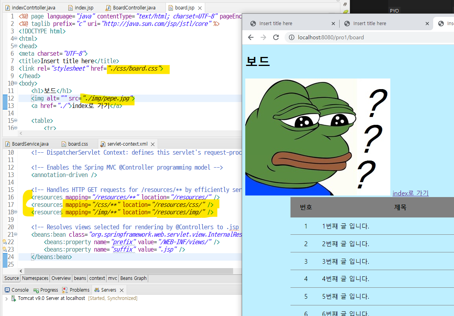Image resolution: width=454 pixels, height=316 pixels.
Task: Click the left scroll arrow of board.jsp editor
Action: coord(21,133)
